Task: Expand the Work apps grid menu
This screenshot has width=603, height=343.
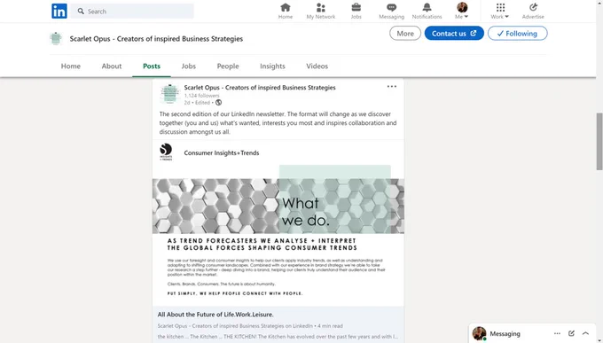Action: [x=500, y=11]
